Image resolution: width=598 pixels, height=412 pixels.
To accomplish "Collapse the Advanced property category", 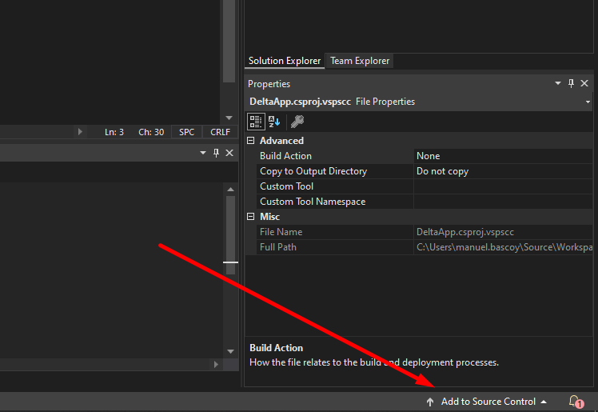I will click(x=251, y=141).
